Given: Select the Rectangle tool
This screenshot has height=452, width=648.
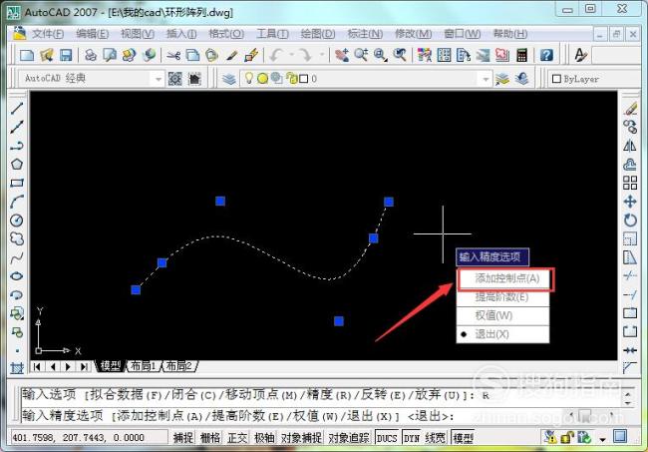Looking at the screenshot, I should pyautogui.click(x=17, y=183).
